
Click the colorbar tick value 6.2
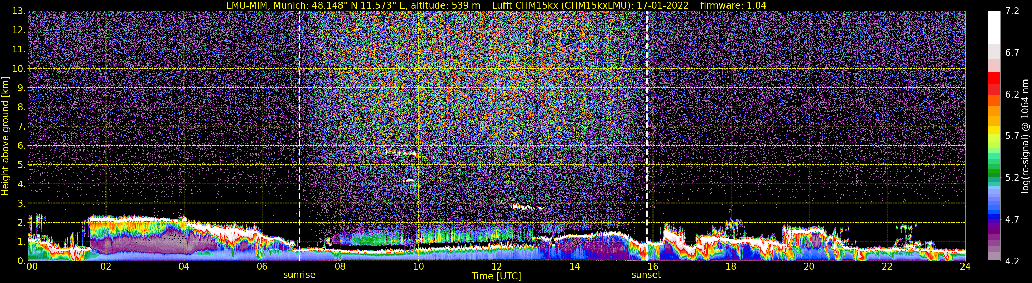[x=1012, y=94]
